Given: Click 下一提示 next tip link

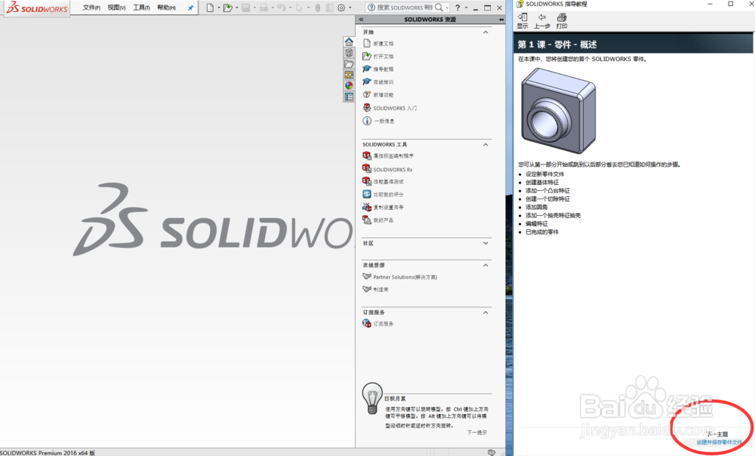Looking at the screenshot, I should tap(476, 433).
